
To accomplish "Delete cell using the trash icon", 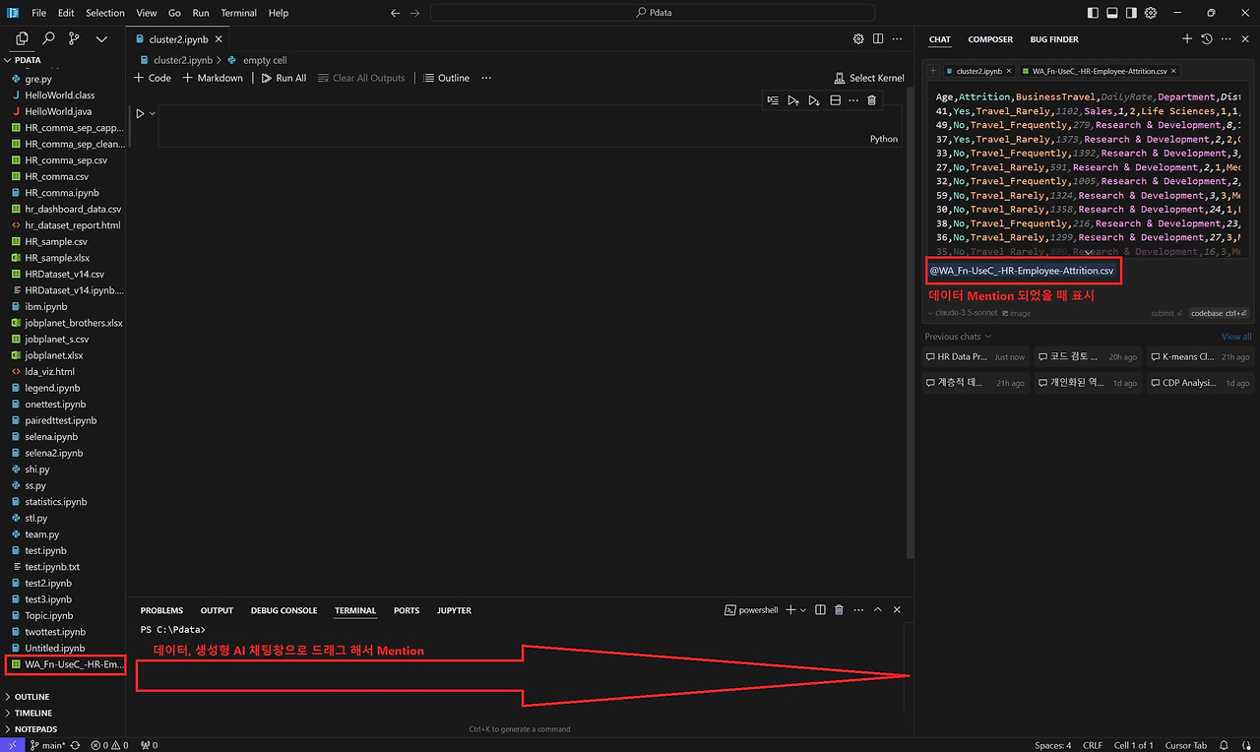I will pos(871,100).
